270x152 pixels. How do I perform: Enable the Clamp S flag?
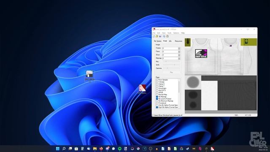157,84
